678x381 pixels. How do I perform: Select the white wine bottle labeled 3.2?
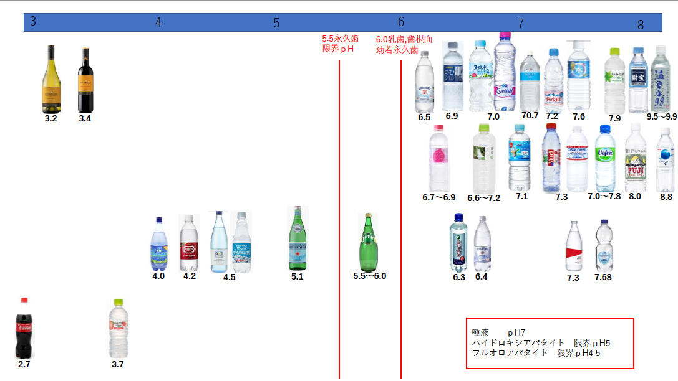(51, 78)
